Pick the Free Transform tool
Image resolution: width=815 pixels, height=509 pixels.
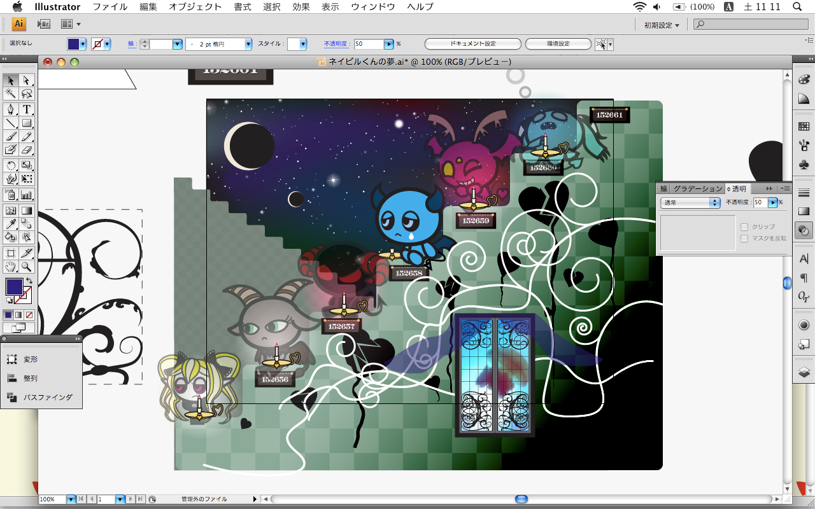pos(26,179)
